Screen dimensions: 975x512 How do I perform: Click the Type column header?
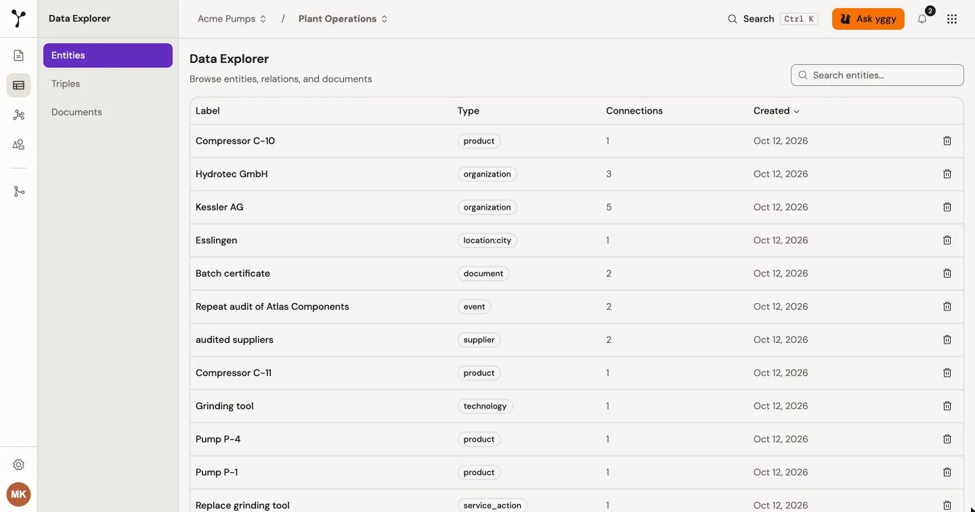469,111
